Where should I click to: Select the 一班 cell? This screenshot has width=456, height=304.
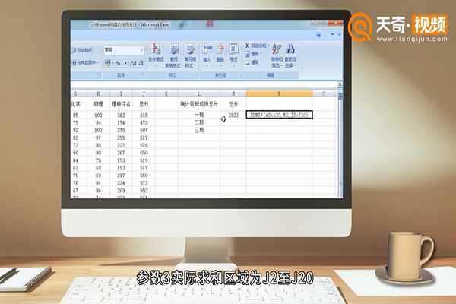coord(199,116)
